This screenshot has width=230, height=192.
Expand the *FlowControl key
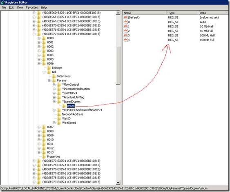54,85
